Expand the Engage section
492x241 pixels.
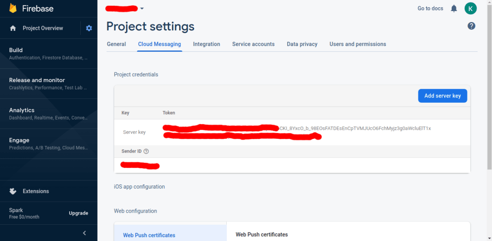coord(49,144)
